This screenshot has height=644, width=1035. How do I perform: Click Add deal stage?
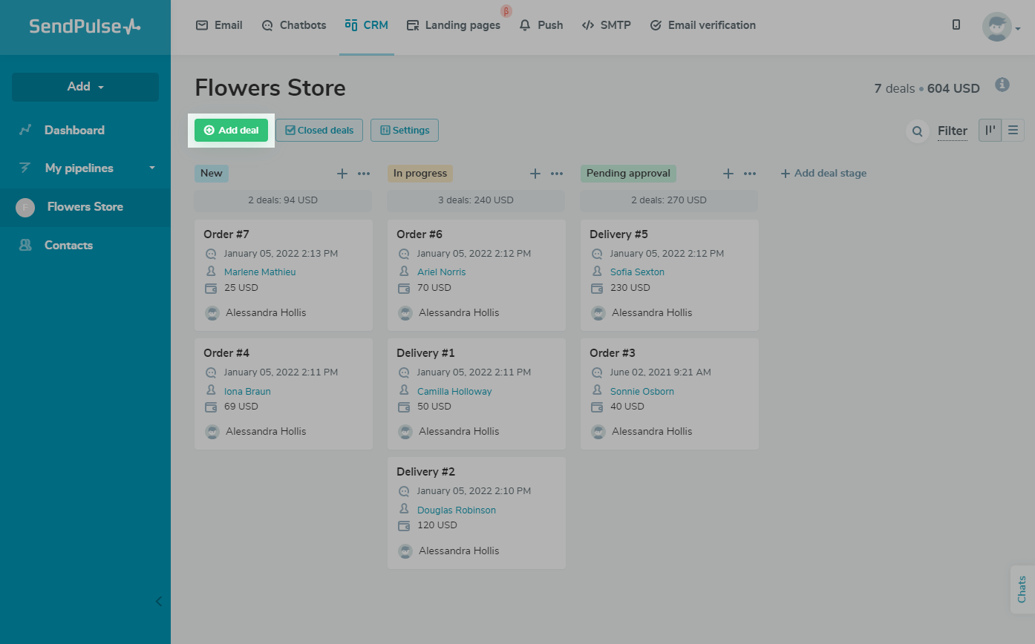pos(823,174)
